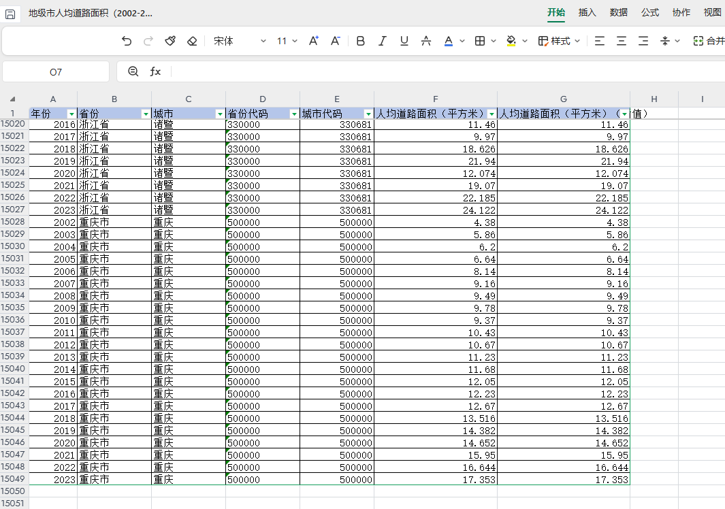Screen dimensions: 725x509
Task: Increase font size with larger A icon
Action: [x=314, y=41]
